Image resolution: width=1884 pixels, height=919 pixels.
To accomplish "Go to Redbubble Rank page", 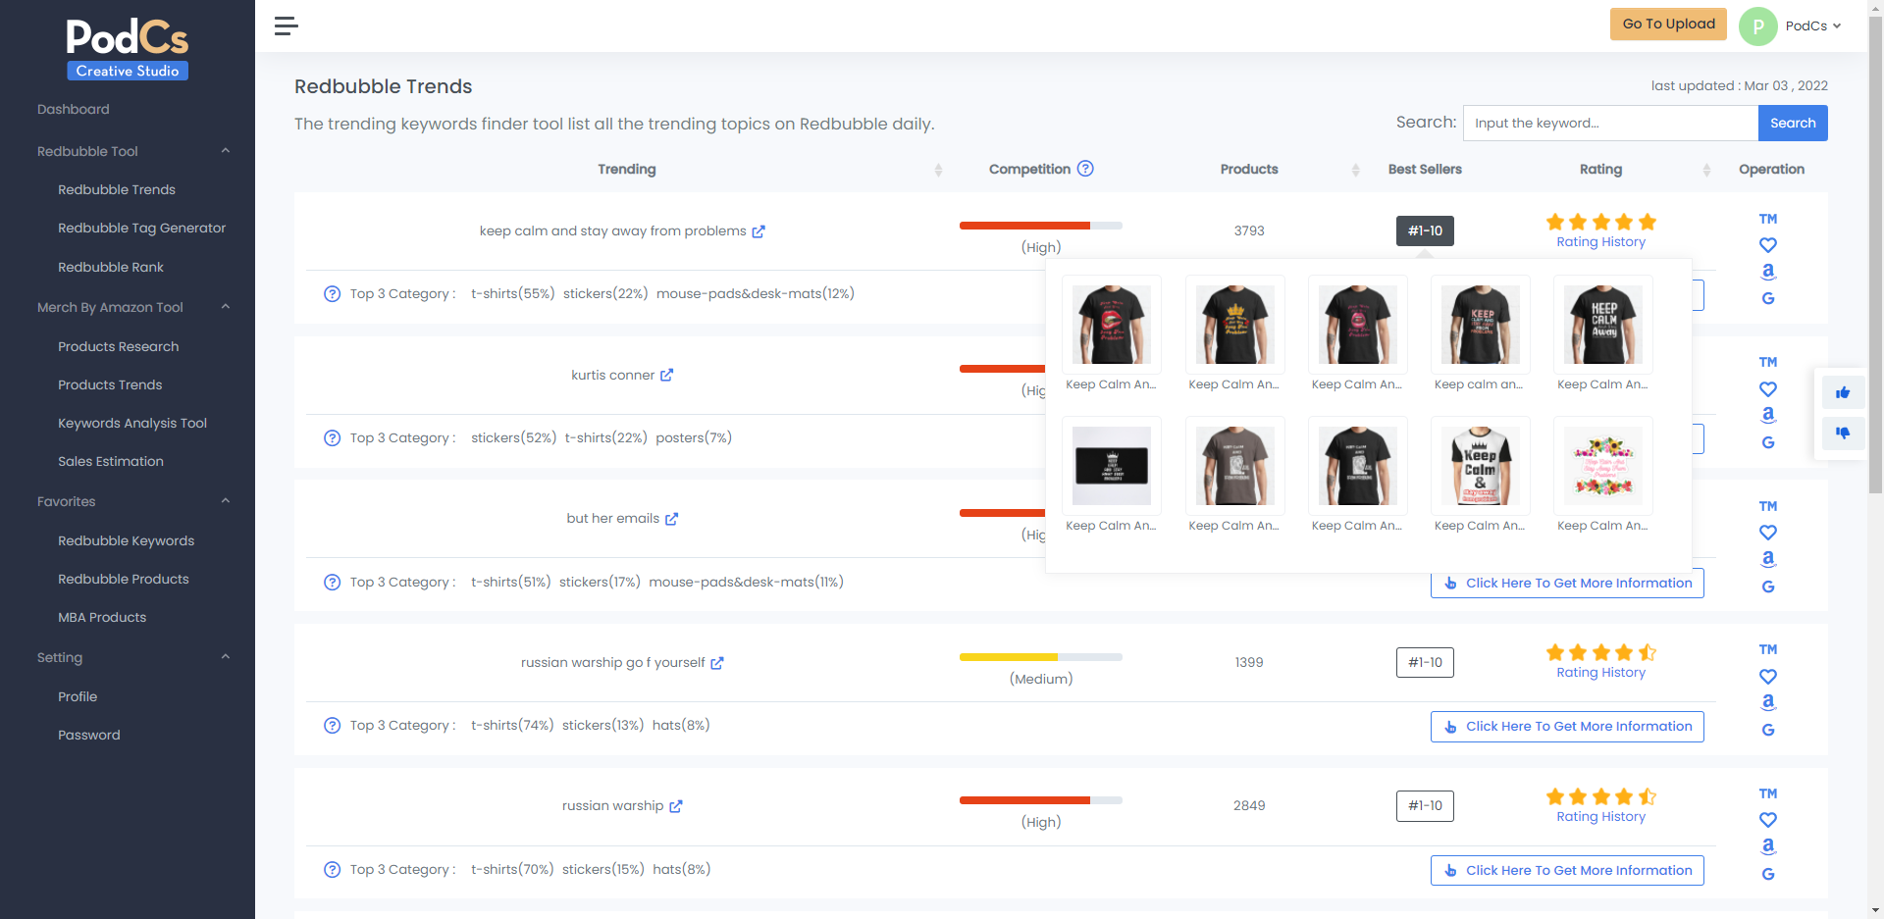I will [x=111, y=267].
